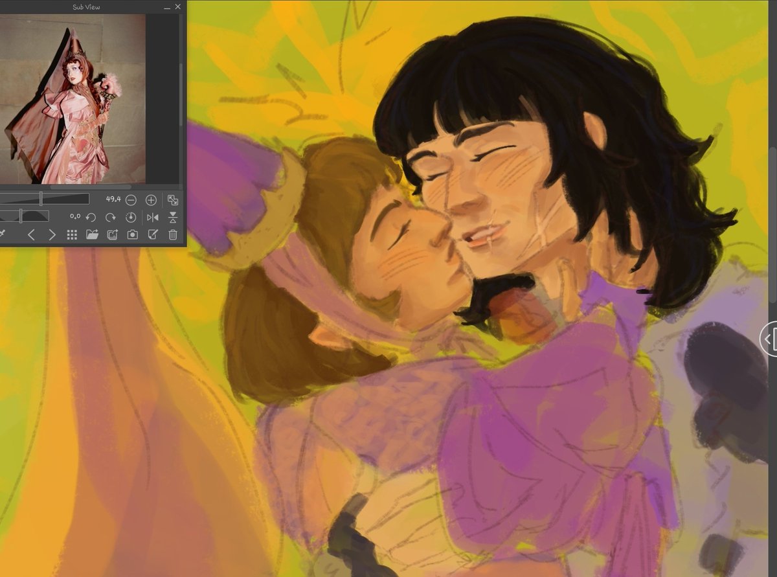Show previous Sub View image
The image size is (777, 577).
coord(31,234)
